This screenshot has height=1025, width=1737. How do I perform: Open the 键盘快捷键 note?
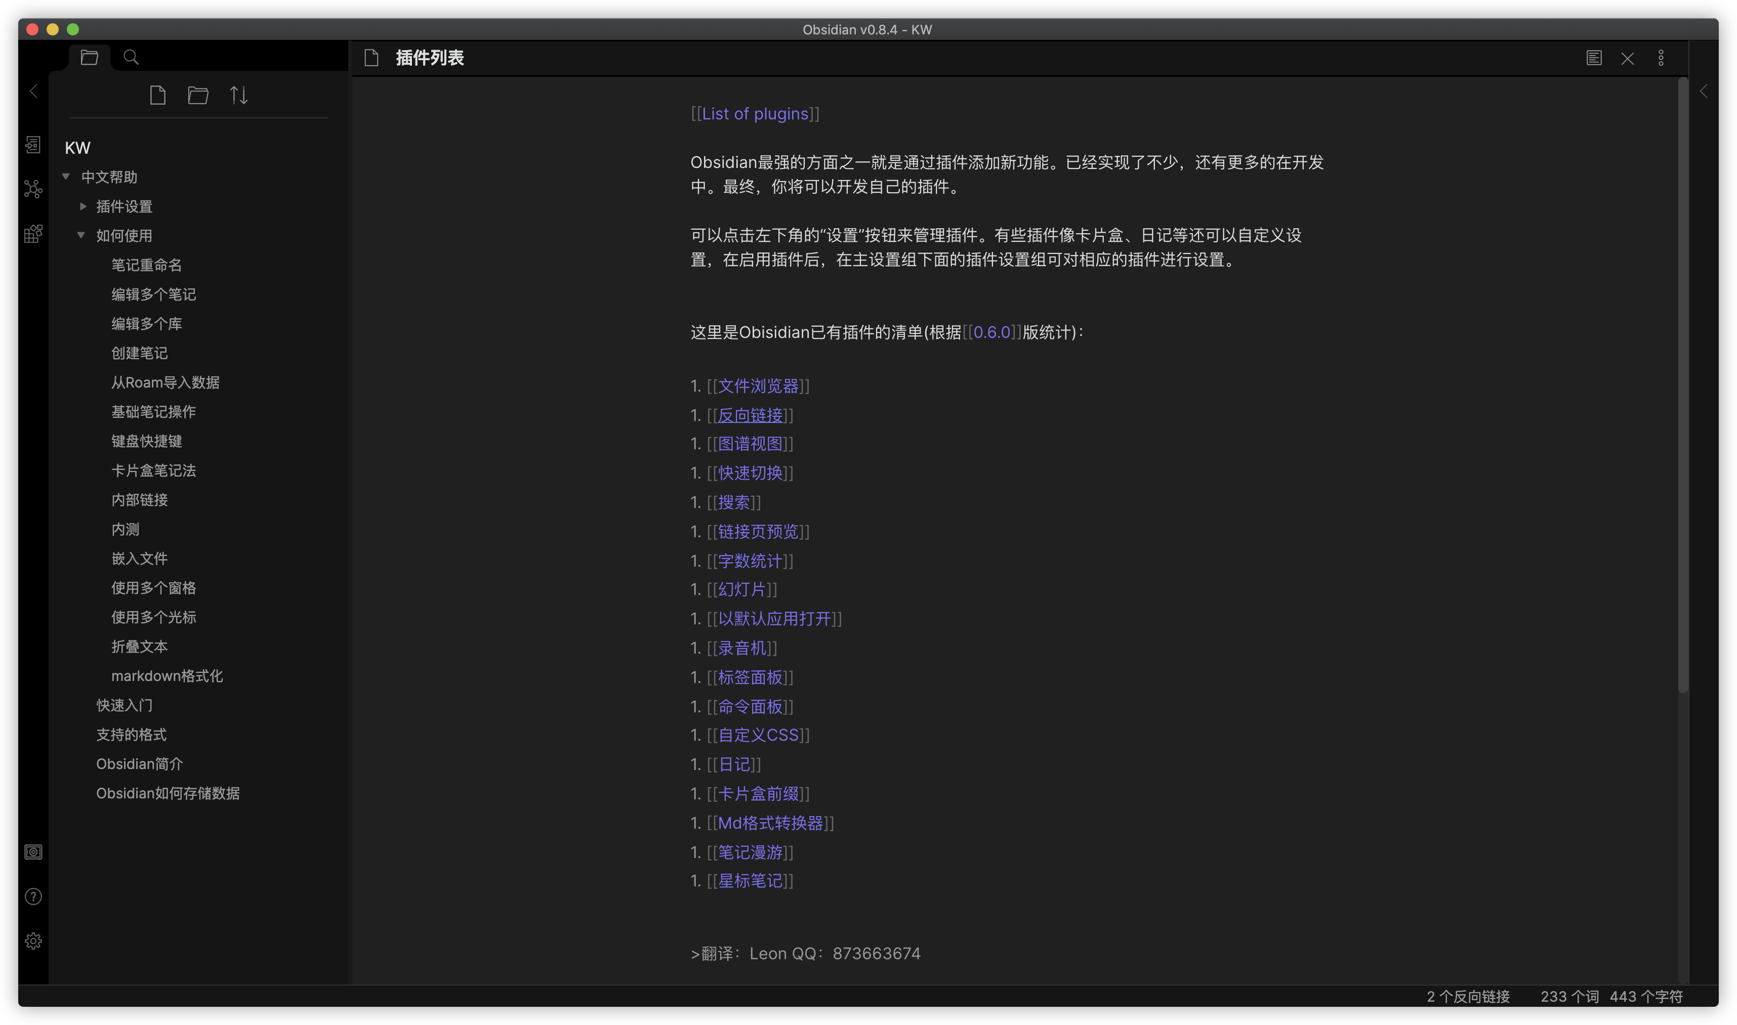(x=146, y=441)
